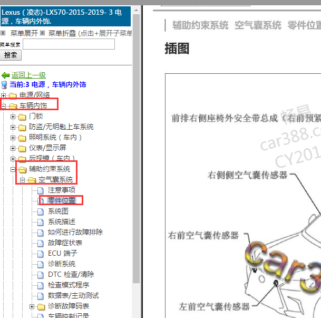Image resolution: width=321 pixels, height=318 pixels.
Task: Click the 照明系统（车内）folder icon
Action: click(22, 138)
